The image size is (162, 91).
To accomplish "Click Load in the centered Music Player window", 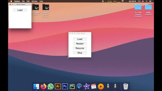I will tap(80, 39).
